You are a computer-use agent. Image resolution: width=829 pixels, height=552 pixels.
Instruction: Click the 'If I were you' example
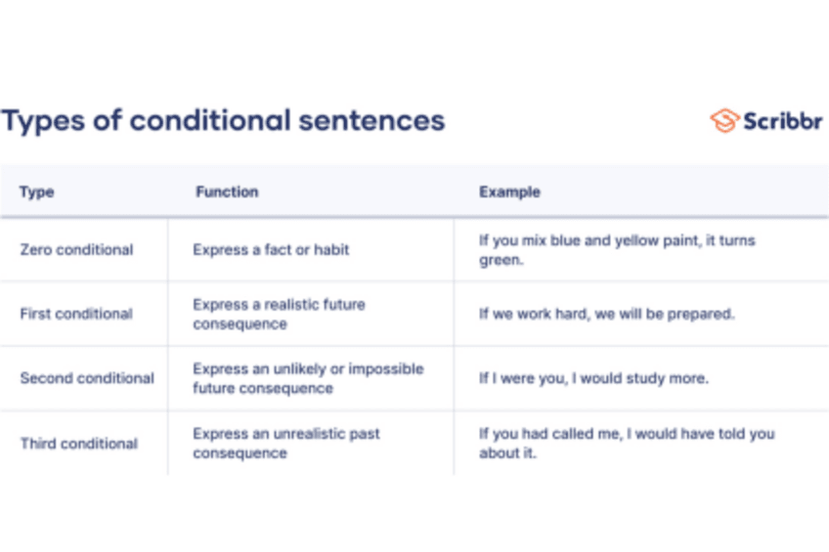click(593, 378)
